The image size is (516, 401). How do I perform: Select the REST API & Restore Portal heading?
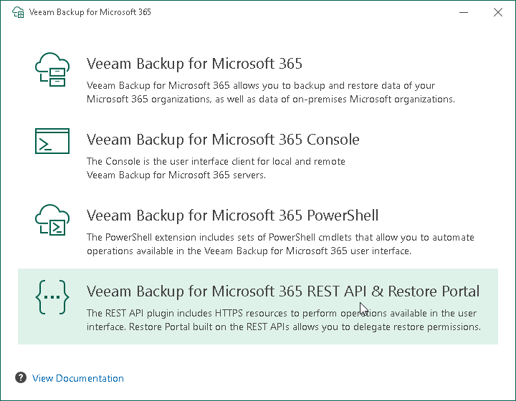click(x=283, y=291)
